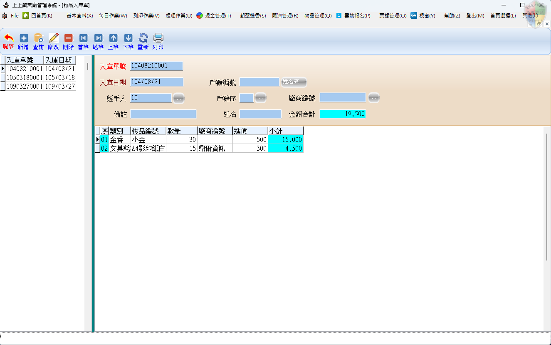Jump to first record with 首筆
The width and height of the screenshot is (551, 345).
(83, 38)
